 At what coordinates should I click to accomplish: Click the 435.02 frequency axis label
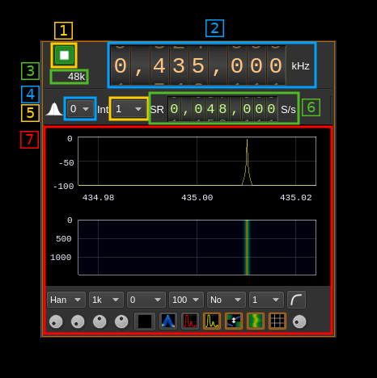click(296, 198)
